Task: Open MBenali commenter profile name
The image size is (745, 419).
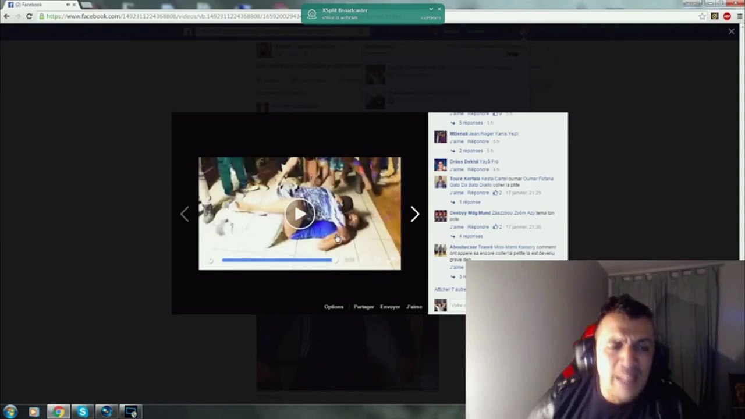Action: pos(459,134)
